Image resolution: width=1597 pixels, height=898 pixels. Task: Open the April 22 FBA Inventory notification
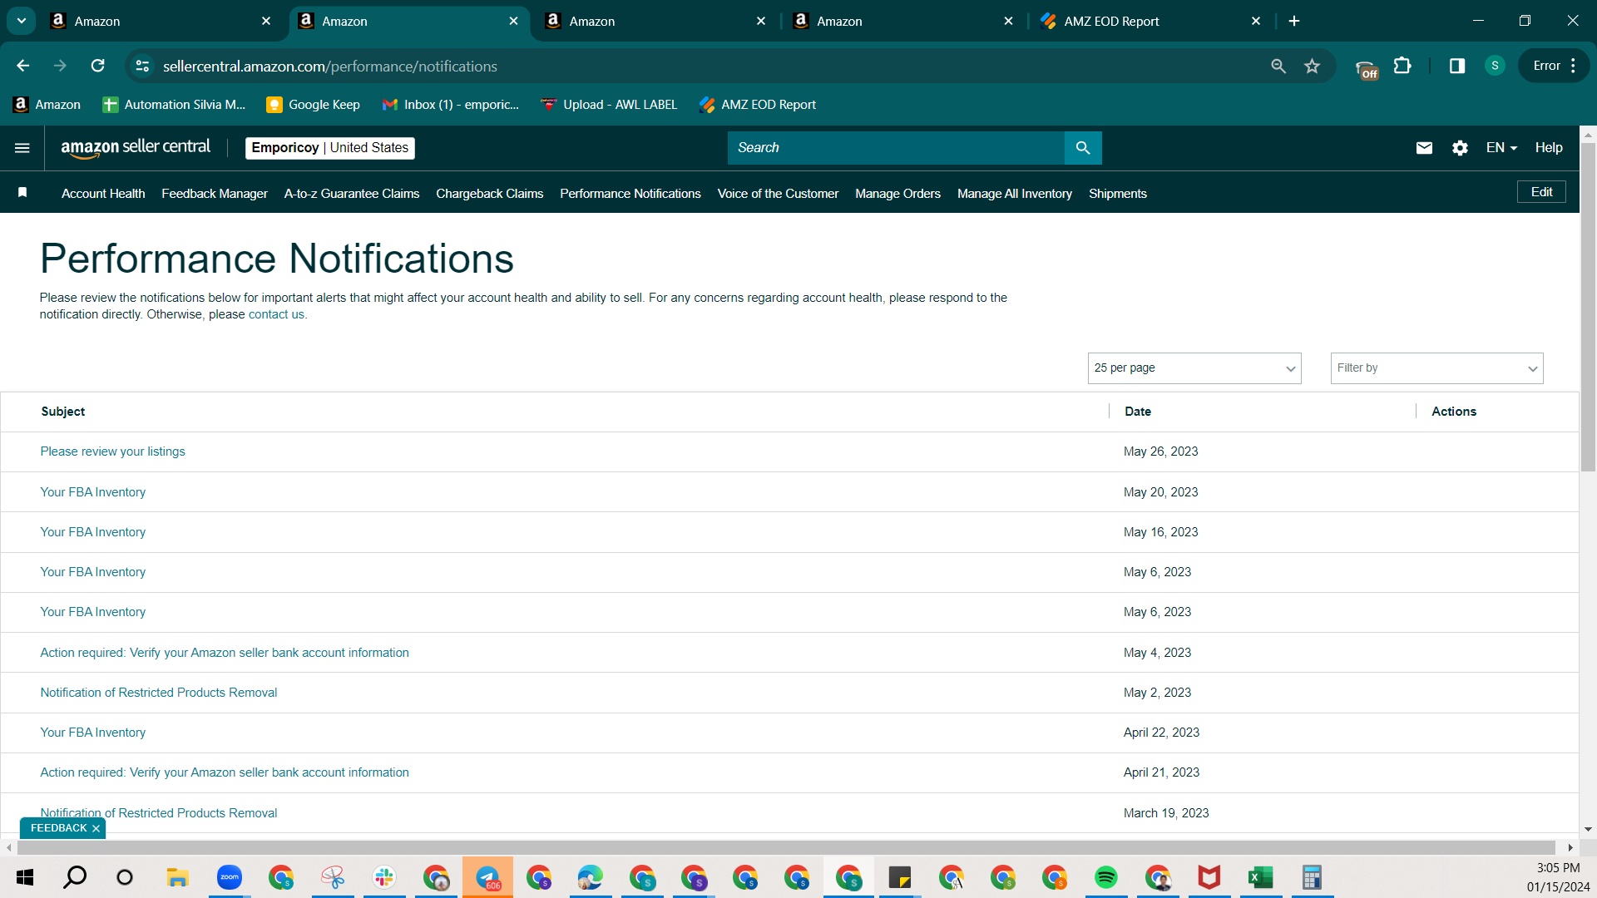tap(92, 733)
